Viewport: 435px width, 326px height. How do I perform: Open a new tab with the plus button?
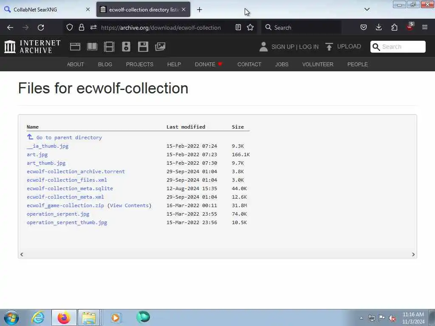[200, 10]
